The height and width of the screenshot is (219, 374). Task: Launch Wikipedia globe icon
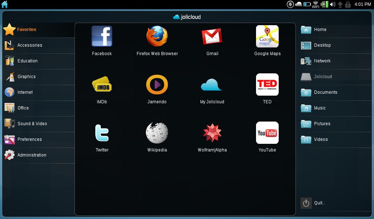pos(157,133)
